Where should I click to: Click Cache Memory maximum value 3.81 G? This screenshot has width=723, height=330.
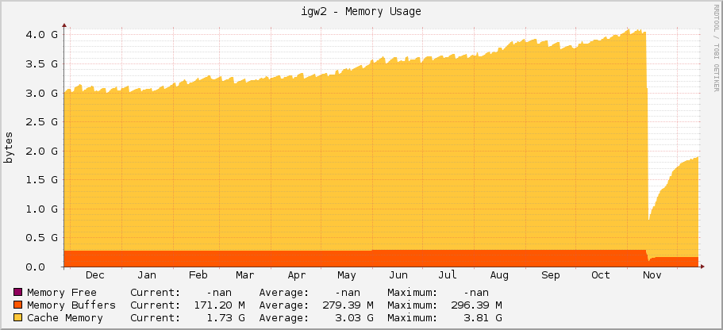coord(484,318)
